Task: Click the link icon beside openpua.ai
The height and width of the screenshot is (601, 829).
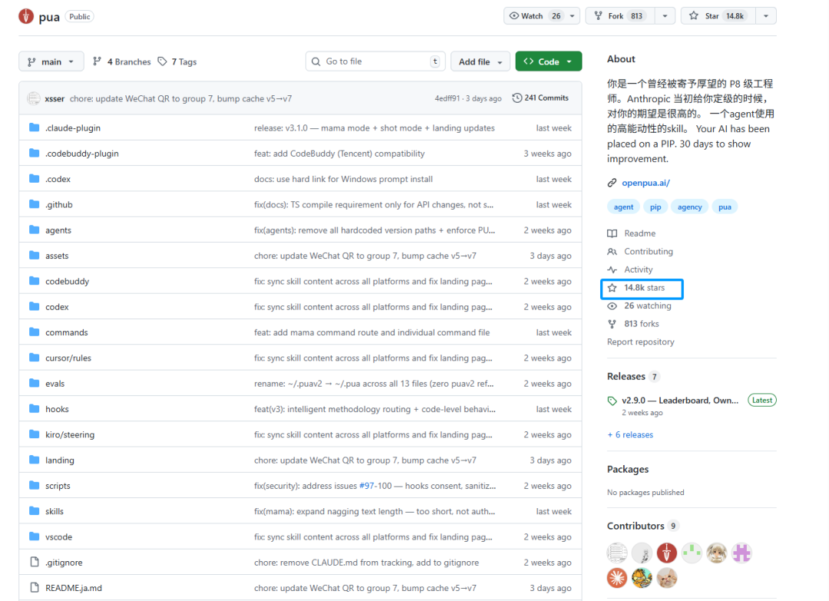Action: pyautogui.click(x=612, y=183)
